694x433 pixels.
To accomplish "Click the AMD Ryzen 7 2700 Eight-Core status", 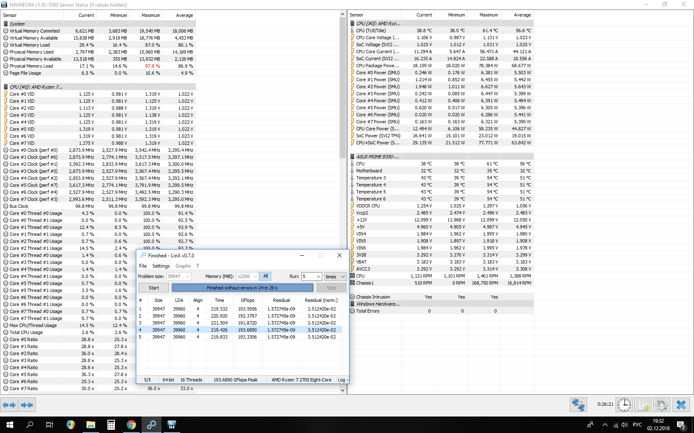I will tap(302, 380).
